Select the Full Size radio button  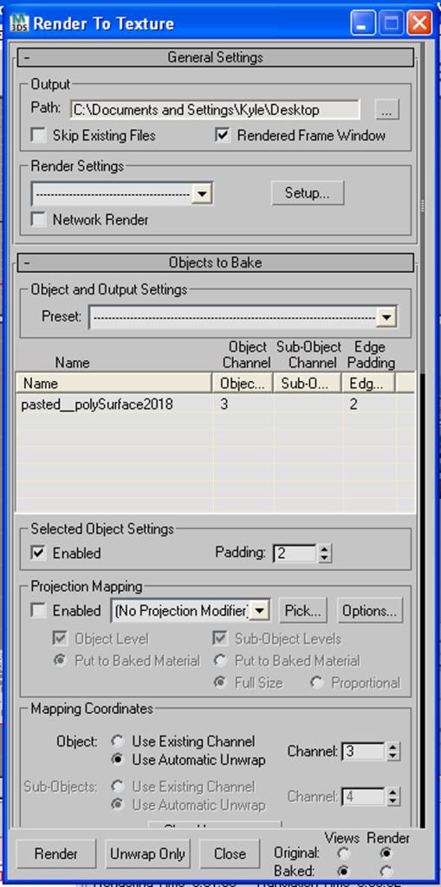pyautogui.click(x=220, y=683)
